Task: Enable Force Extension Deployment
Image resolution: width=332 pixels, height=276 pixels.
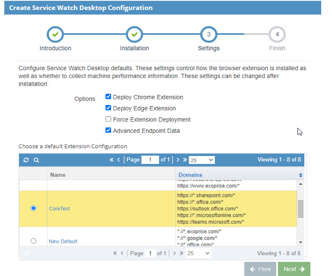Action: pyautogui.click(x=108, y=119)
